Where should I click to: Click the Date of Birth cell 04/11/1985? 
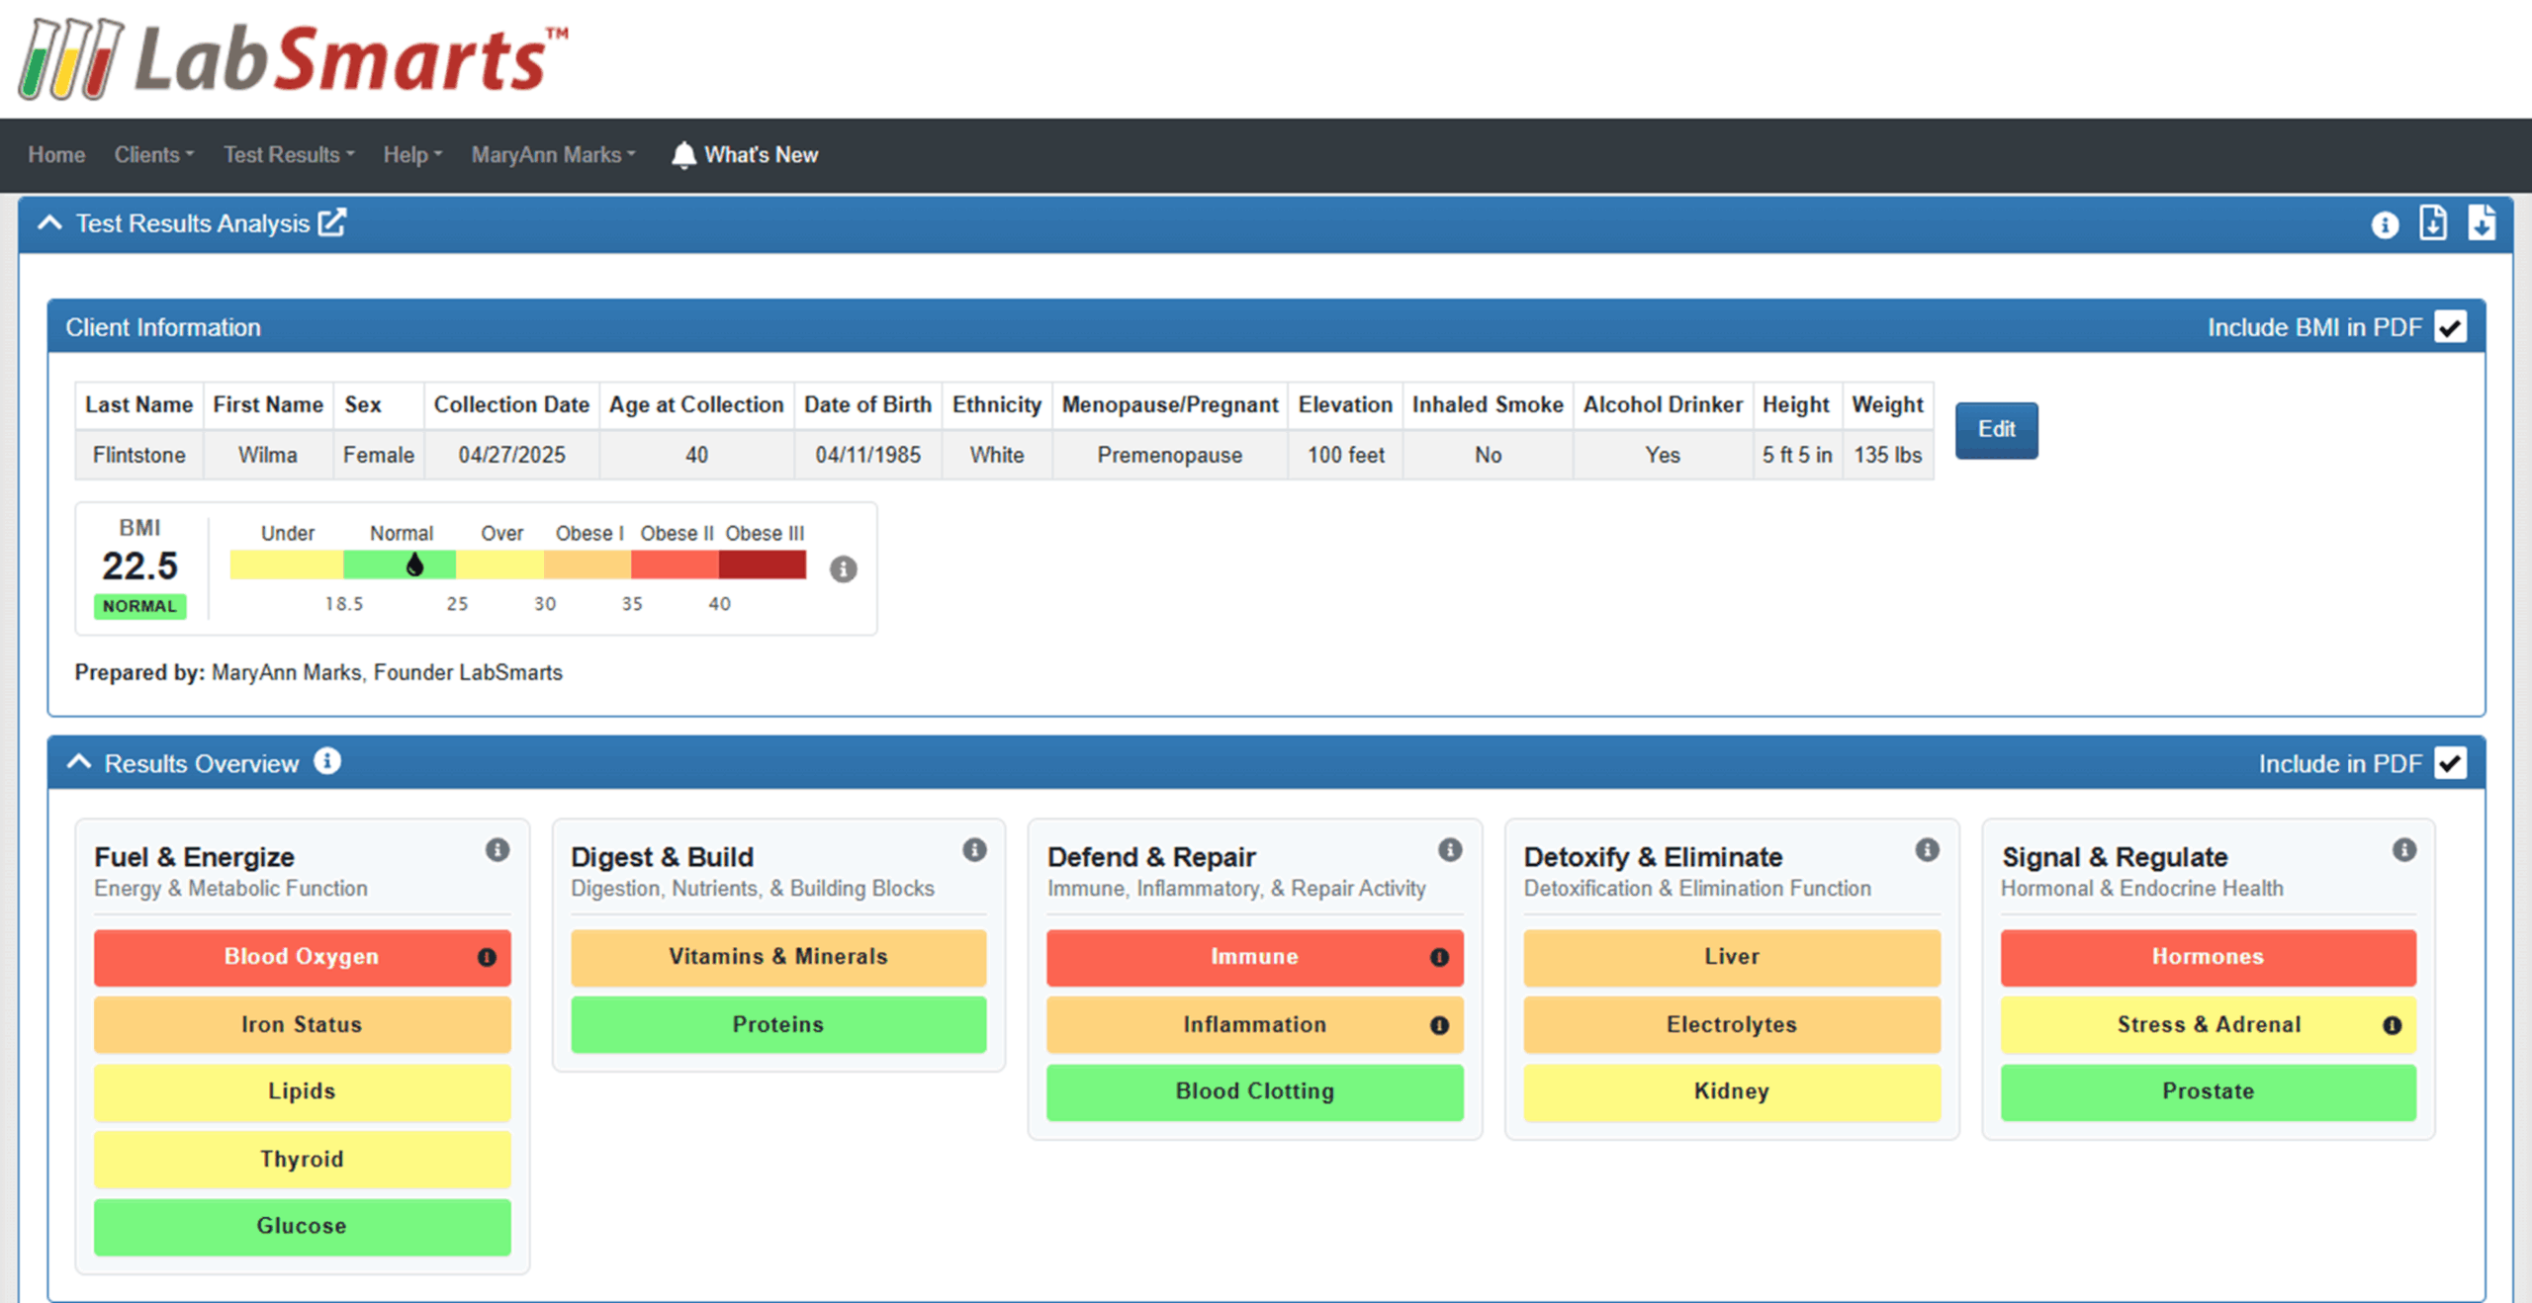pos(867,455)
